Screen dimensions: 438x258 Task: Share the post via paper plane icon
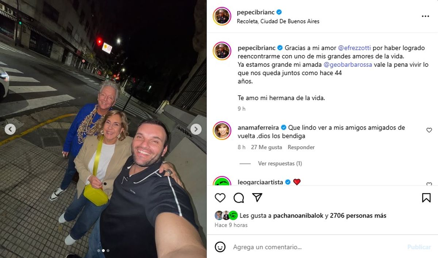click(x=257, y=198)
